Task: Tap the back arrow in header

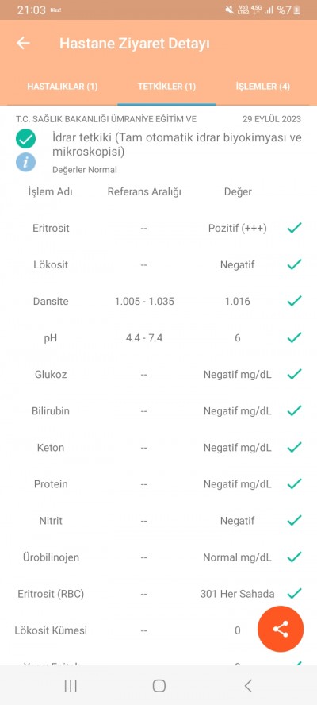Action: tap(23, 43)
